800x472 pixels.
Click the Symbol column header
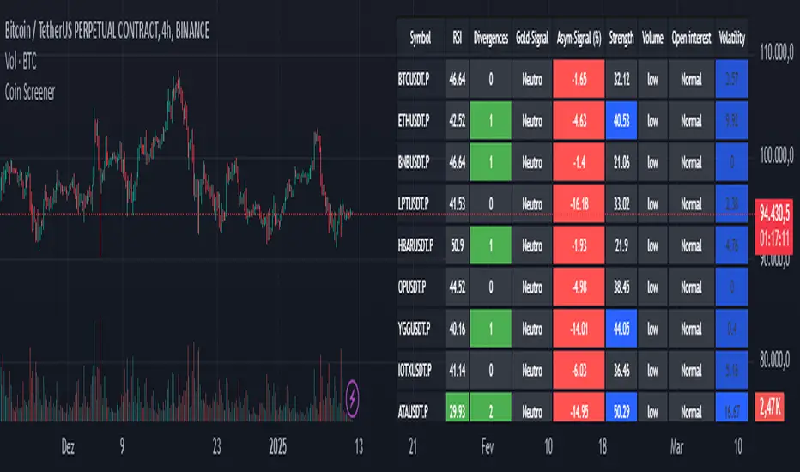[421, 39]
